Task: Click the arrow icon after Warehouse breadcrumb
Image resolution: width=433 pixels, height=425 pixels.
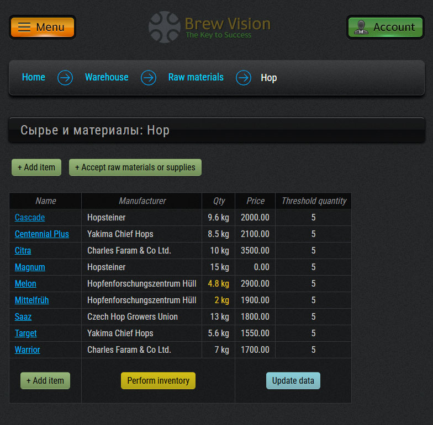Action: click(149, 78)
